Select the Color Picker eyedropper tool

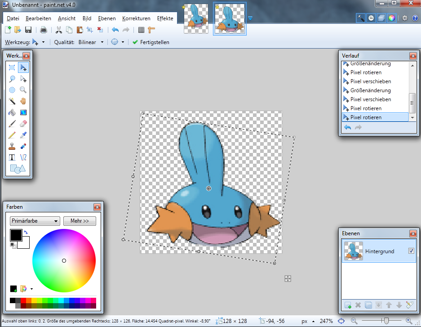tap(23, 135)
